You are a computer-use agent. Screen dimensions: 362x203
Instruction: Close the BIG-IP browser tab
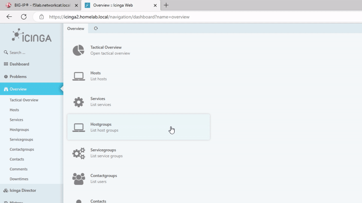click(x=76, y=5)
